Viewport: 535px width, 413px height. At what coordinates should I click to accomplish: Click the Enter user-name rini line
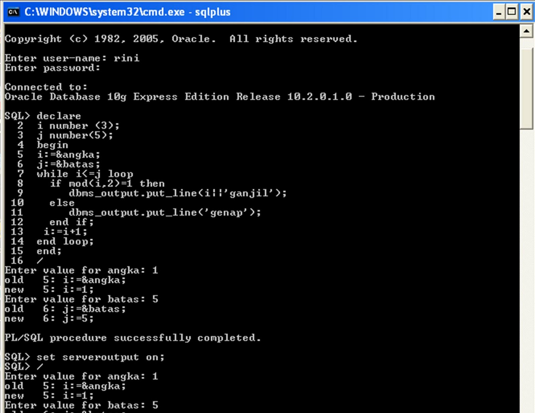[x=72, y=58]
